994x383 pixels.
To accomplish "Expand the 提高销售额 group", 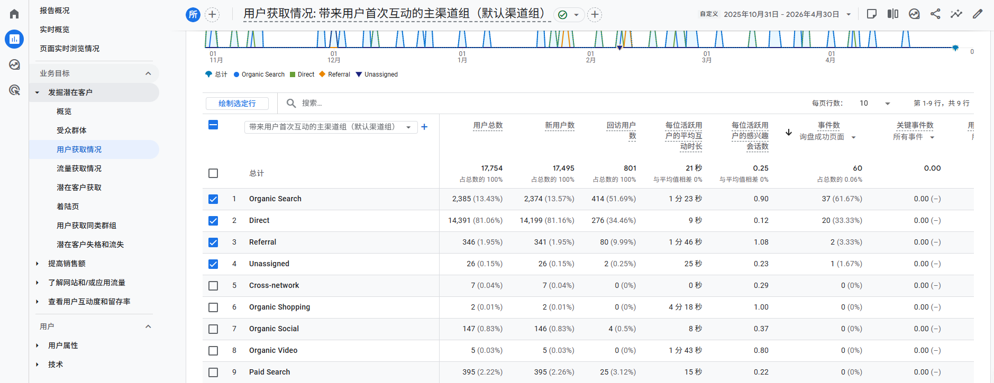I will [37, 264].
